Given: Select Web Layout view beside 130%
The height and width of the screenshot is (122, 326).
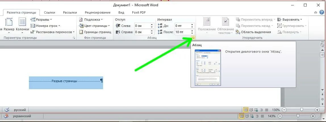Looking at the screenshot, I should (256, 110).
